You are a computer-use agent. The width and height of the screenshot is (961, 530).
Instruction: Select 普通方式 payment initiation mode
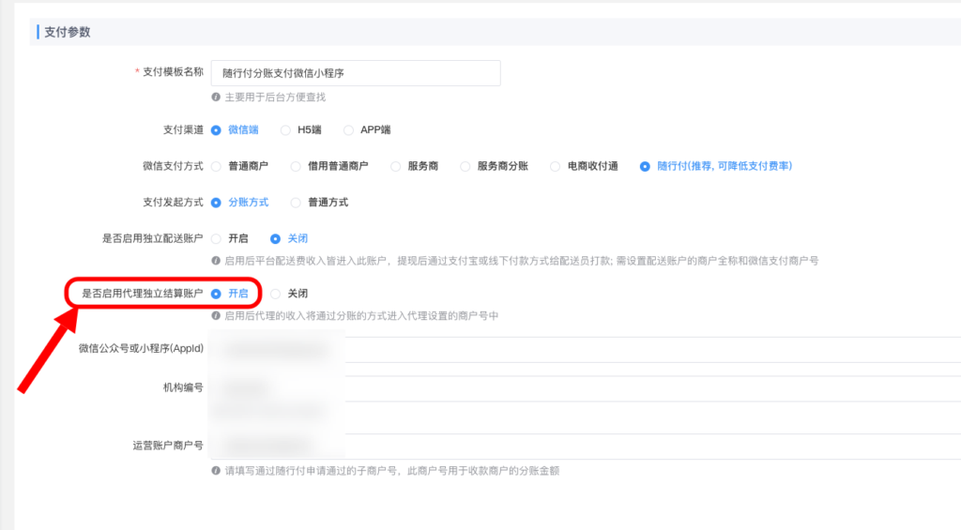[296, 203]
